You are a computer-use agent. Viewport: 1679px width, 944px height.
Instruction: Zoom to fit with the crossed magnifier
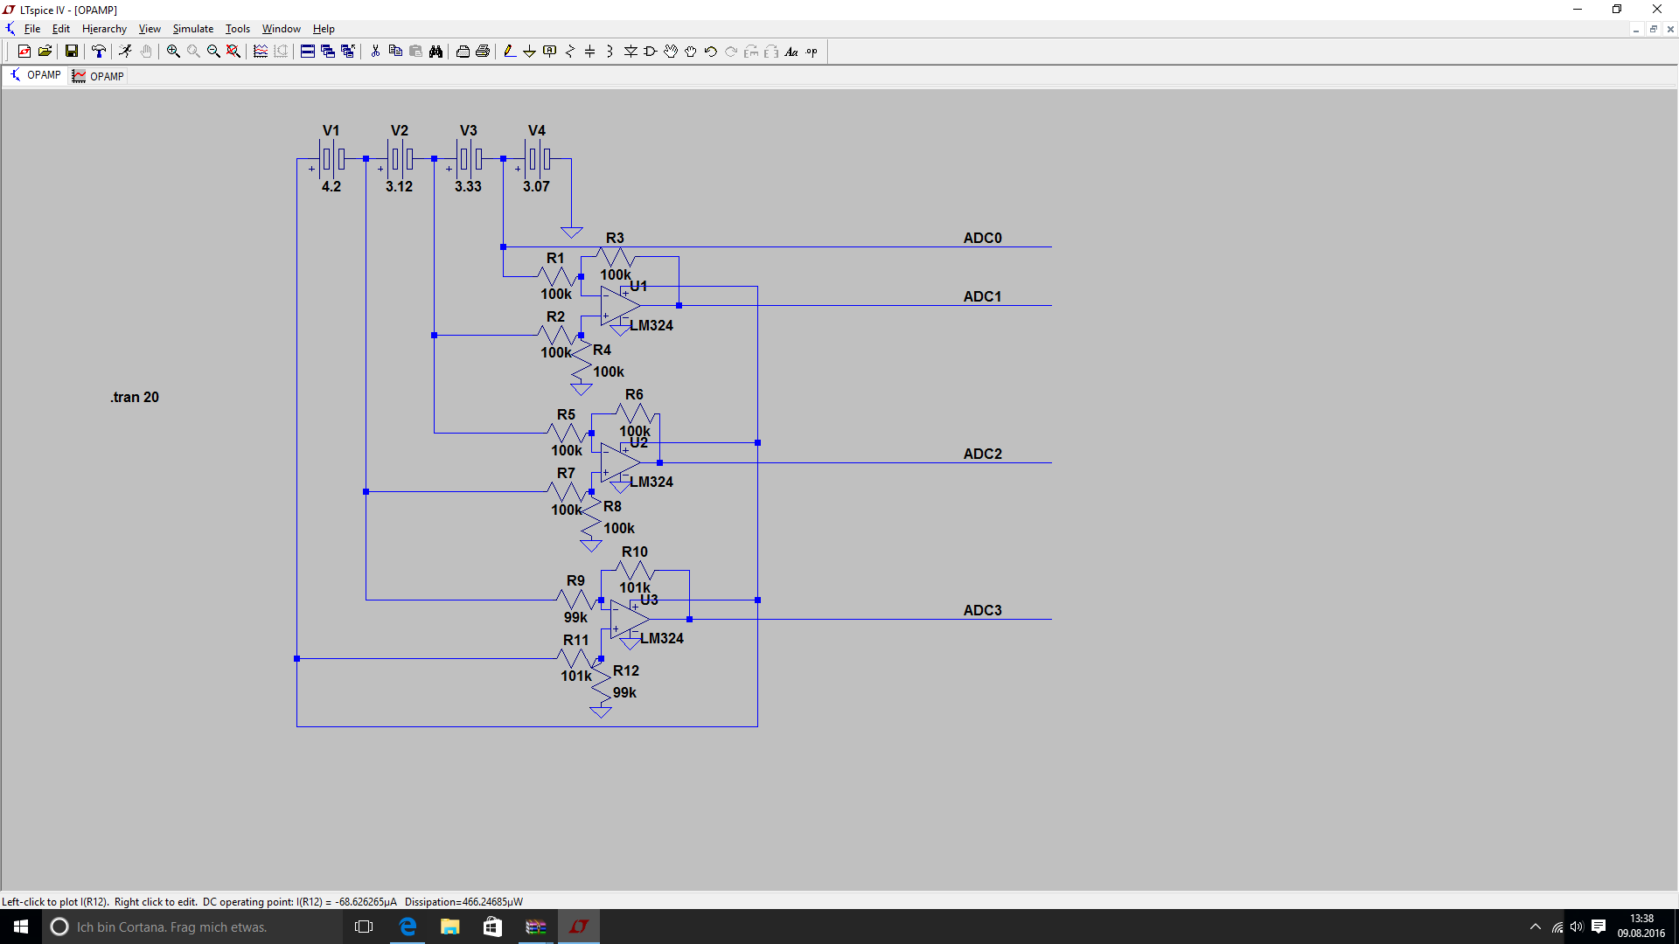[x=233, y=52]
